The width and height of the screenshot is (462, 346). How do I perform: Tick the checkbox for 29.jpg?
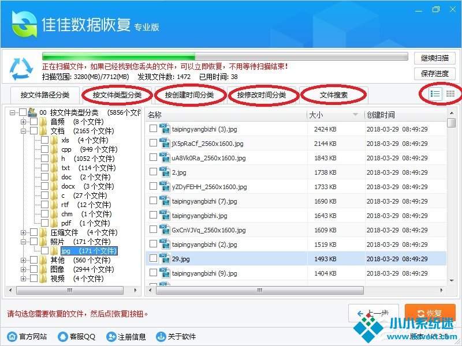click(x=153, y=258)
